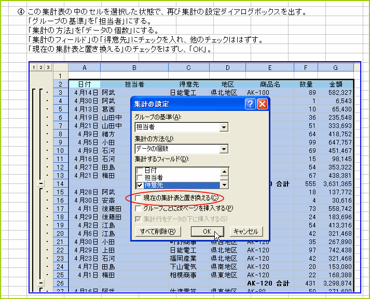Select column A header
The width and height of the screenshot is (370, 299).
[85, 67]
